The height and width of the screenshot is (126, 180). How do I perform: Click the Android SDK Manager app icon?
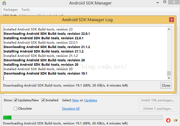pyautogui.click(x=4, y=3)
